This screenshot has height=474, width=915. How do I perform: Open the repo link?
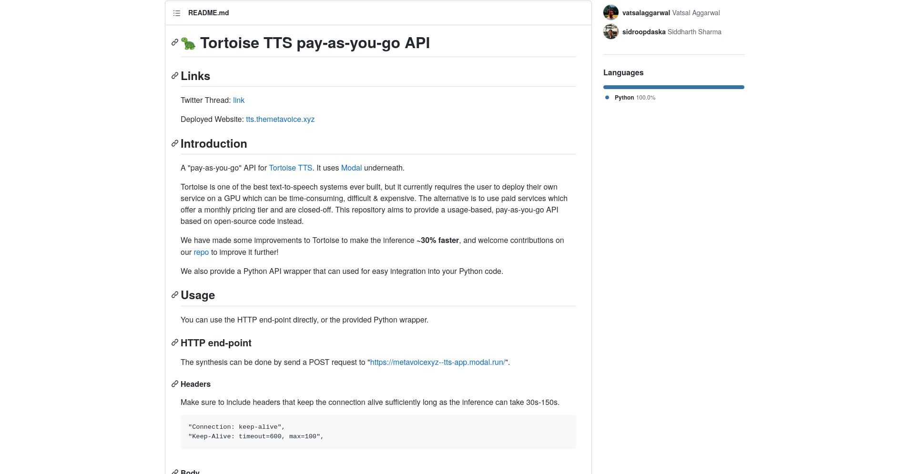201,252
